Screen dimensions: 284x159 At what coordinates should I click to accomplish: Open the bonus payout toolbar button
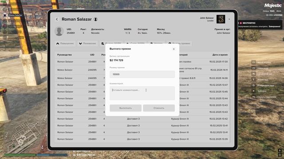click(x=179, y=43)
